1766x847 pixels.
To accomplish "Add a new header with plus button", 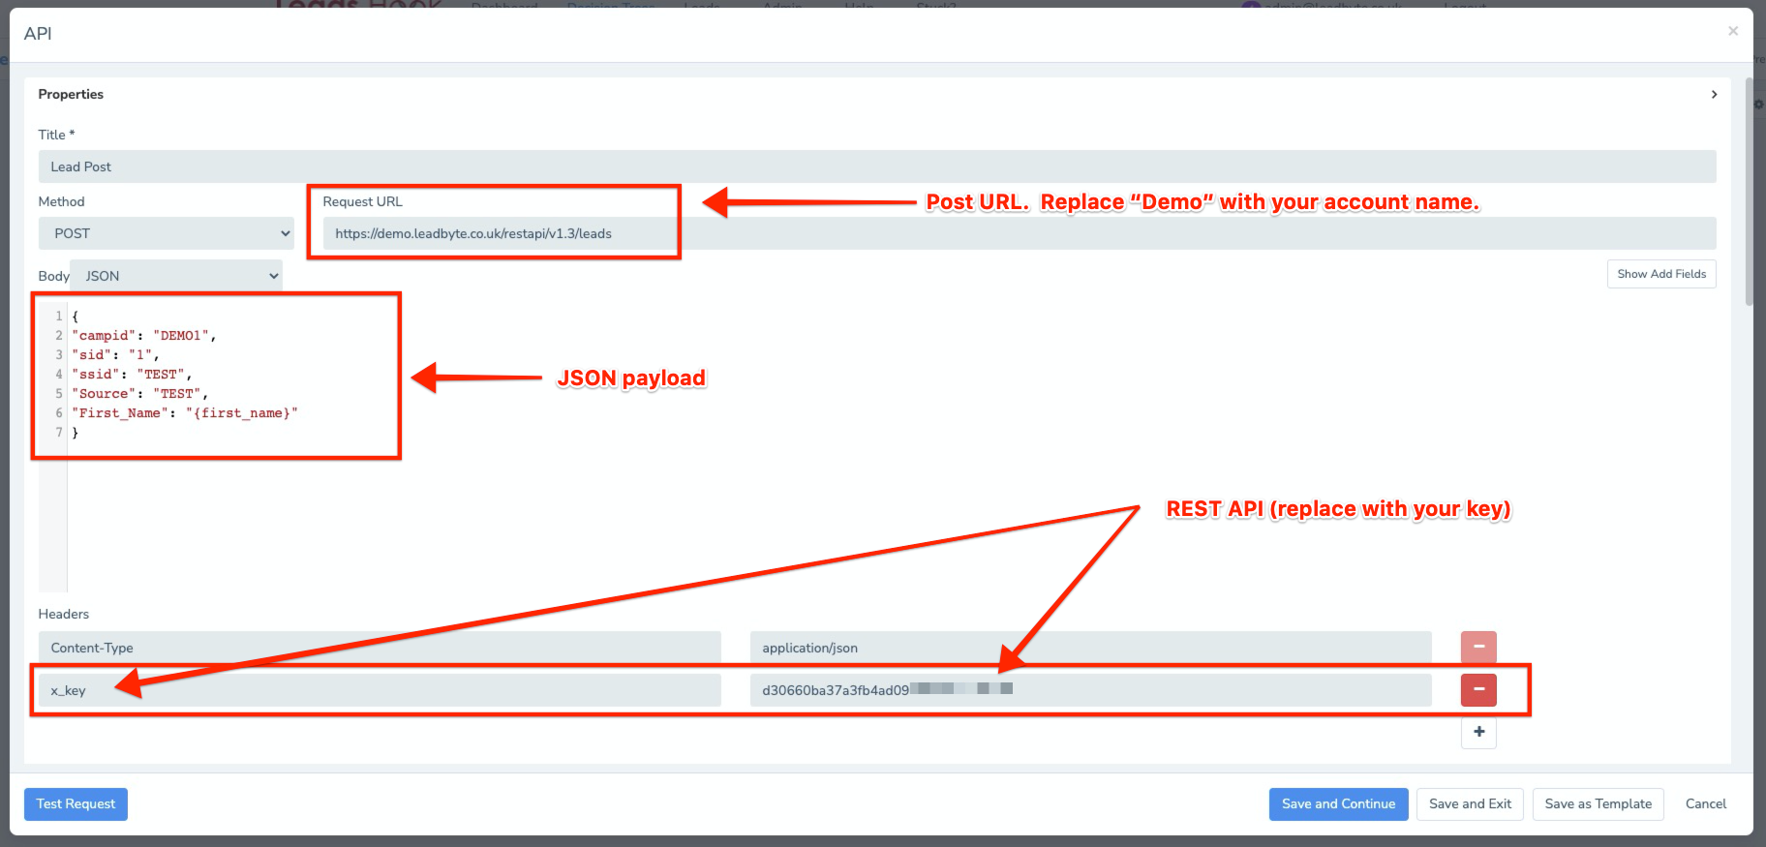I will (x=1478, y=732).
